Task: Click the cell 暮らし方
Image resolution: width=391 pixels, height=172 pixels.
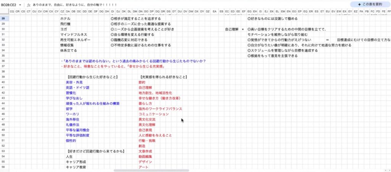Action: click(x=145, y=104)
